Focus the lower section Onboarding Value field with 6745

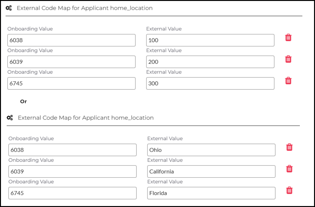tap(72, 193)
